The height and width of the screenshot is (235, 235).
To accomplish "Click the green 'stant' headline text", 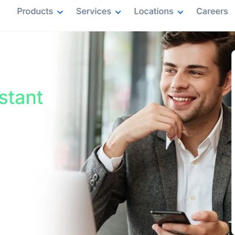I will click(21, 97).
